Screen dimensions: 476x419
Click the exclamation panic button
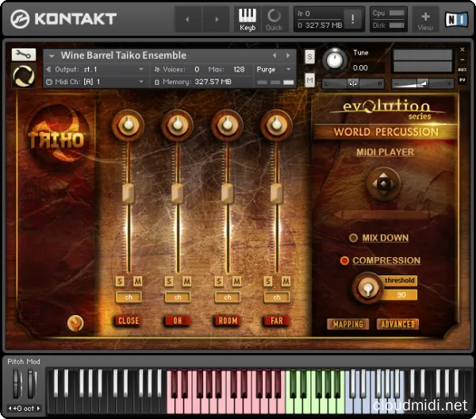point(352,19)
